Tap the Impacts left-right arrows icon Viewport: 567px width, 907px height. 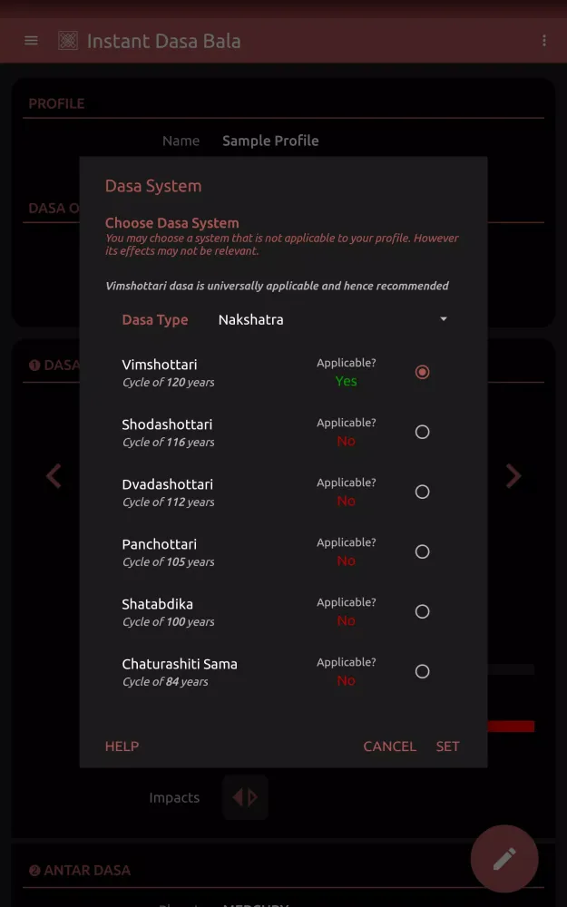(x=245, y=797)
